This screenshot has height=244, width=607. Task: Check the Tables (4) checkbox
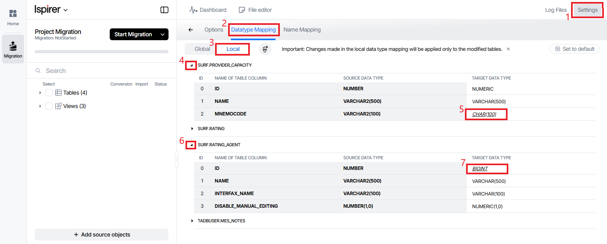point(49,93)
